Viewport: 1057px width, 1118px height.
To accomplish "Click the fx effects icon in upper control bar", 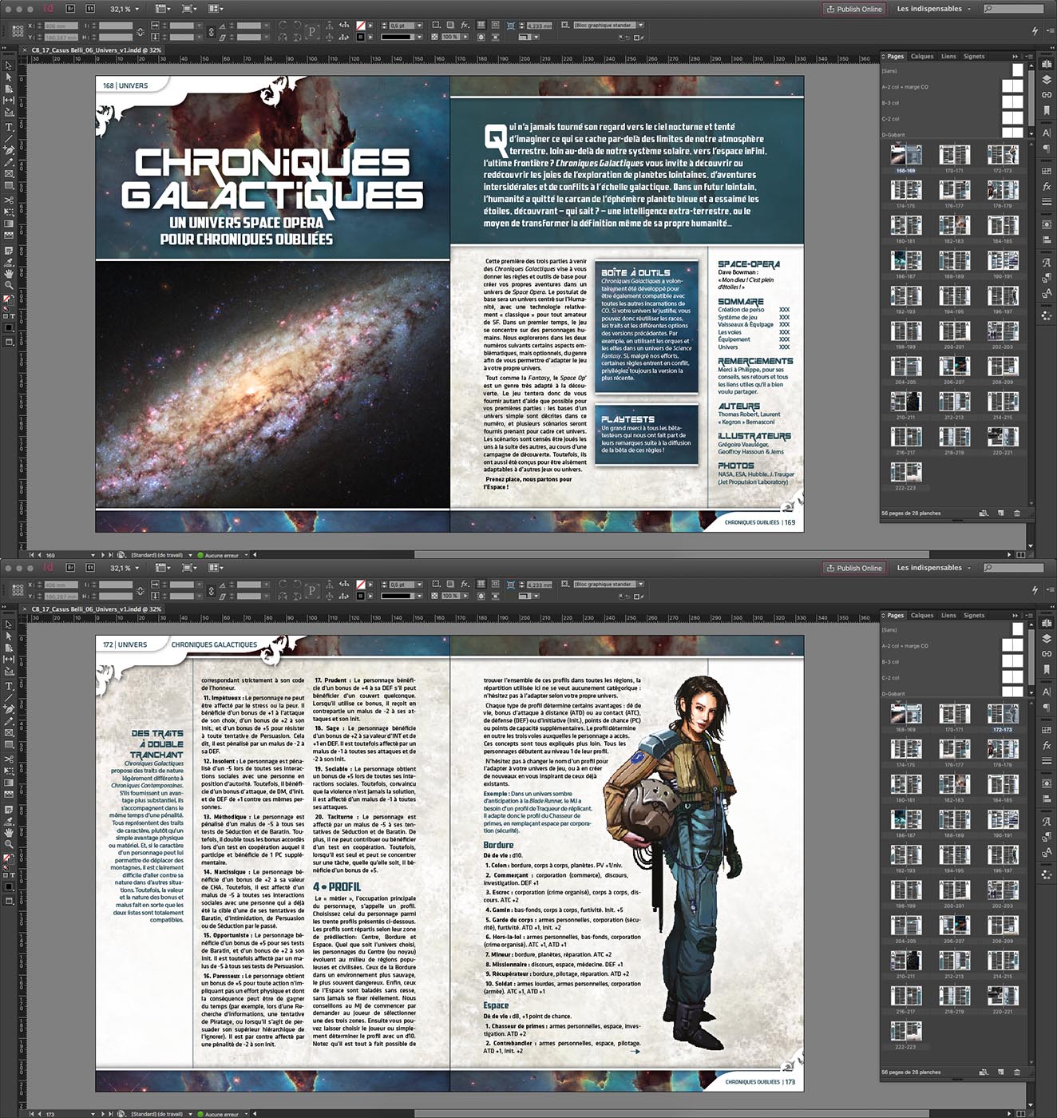I will [x=465, y=26].
